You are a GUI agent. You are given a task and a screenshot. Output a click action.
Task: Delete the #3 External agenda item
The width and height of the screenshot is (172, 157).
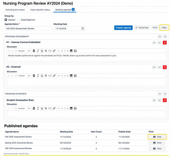click(x=165, y=67)
